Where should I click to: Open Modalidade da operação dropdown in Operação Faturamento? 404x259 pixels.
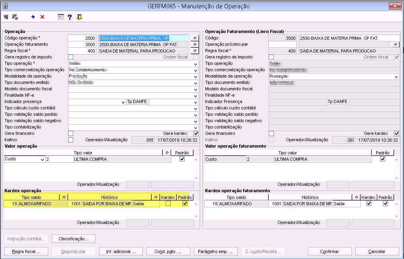coord(396,77)
